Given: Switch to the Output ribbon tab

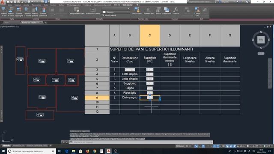Looking at the screenshot, I should click(x=62, y=5).
